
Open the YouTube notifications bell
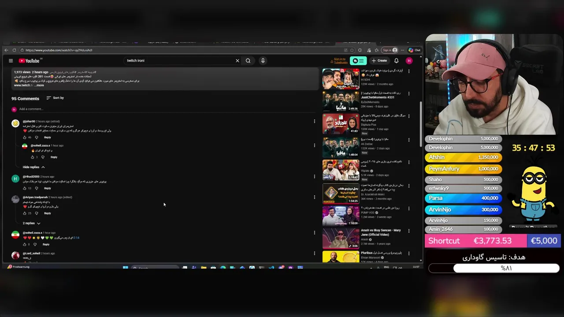coord(396,61)
